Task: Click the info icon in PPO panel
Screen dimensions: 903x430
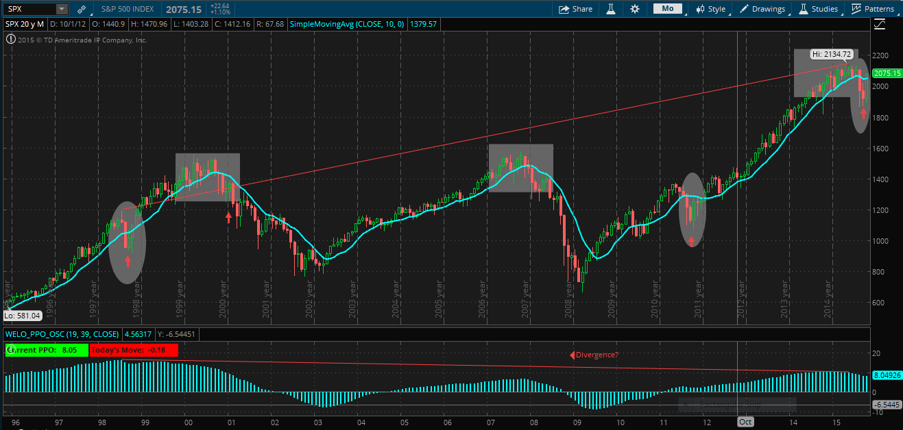Action: coord(10,349)
